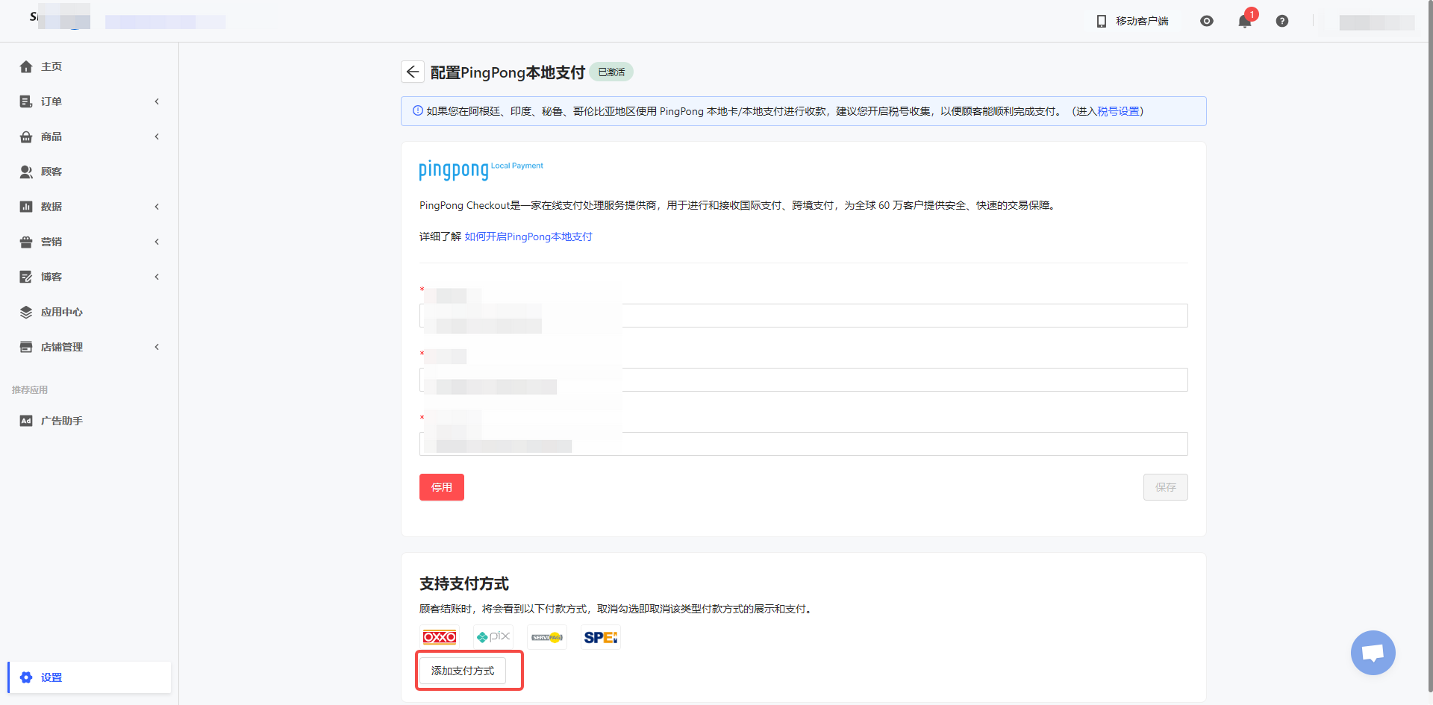Select 设置 in the sidebar
The height and width of the screenshot is (705, 1433).
(x=90, y=677)
